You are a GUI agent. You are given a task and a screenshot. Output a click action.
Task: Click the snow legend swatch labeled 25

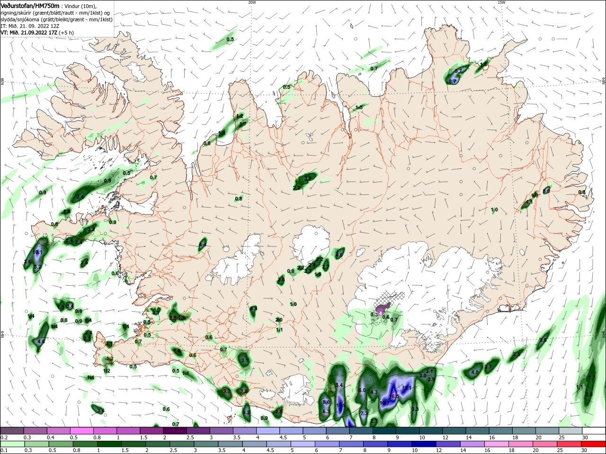[570, 431]
